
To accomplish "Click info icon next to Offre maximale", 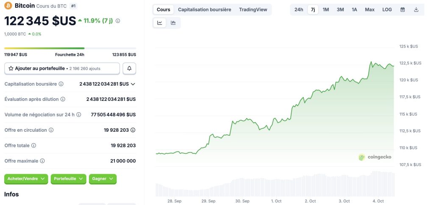I will [x=42, y=161].
